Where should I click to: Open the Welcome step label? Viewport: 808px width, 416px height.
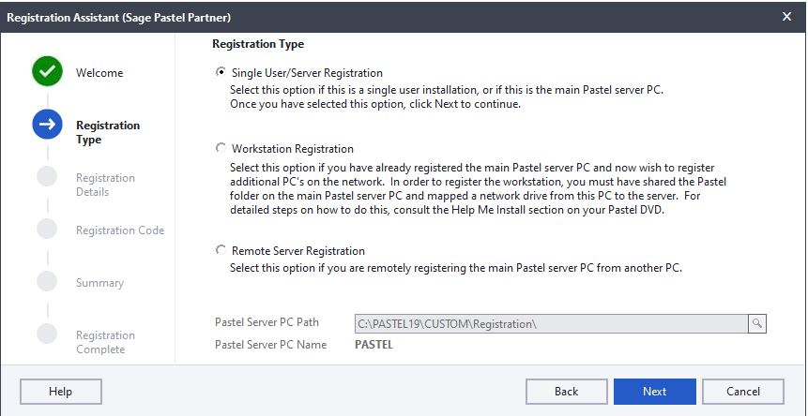(99, 72)
